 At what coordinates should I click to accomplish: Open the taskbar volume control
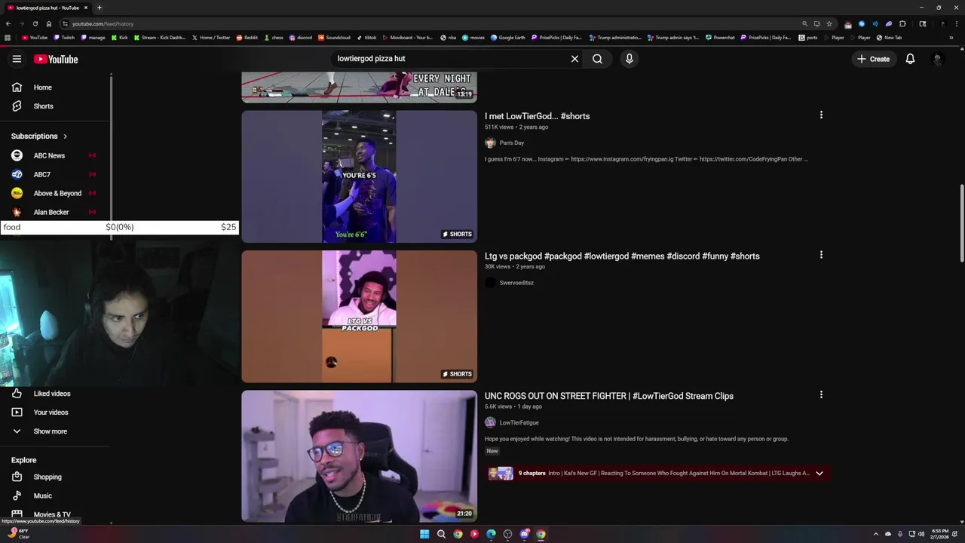921,534
